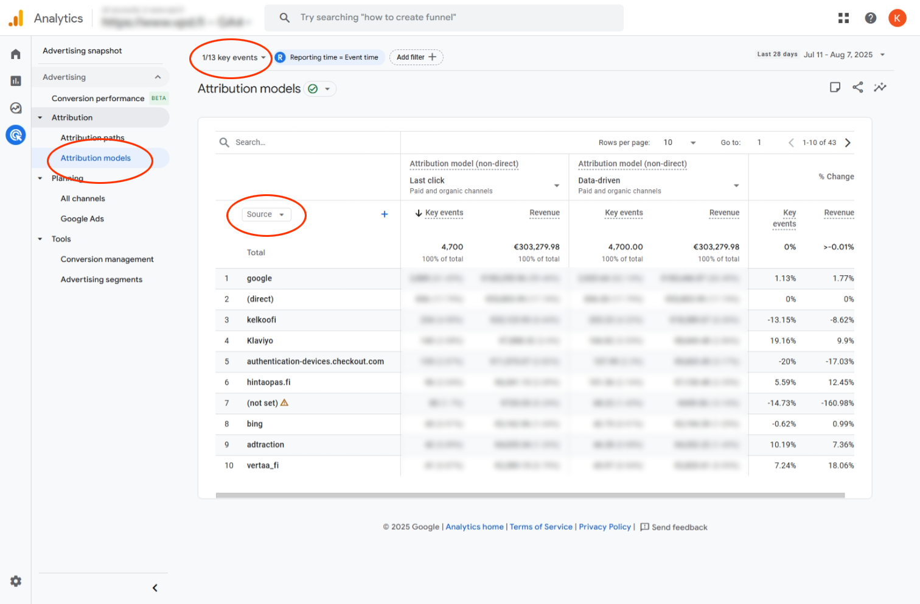Open the Admin settings gear icon
The image size is (920, 604).
point(16,581)
